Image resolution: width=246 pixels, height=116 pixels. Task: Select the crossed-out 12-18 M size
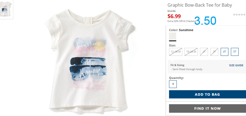(176, 52)
